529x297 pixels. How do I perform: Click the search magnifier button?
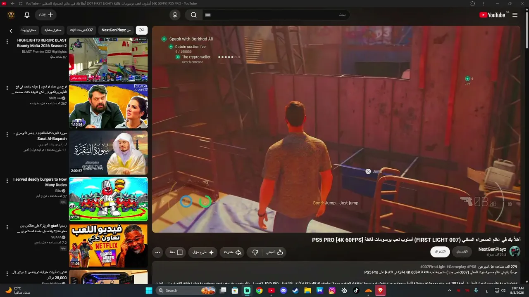[193, 15]
